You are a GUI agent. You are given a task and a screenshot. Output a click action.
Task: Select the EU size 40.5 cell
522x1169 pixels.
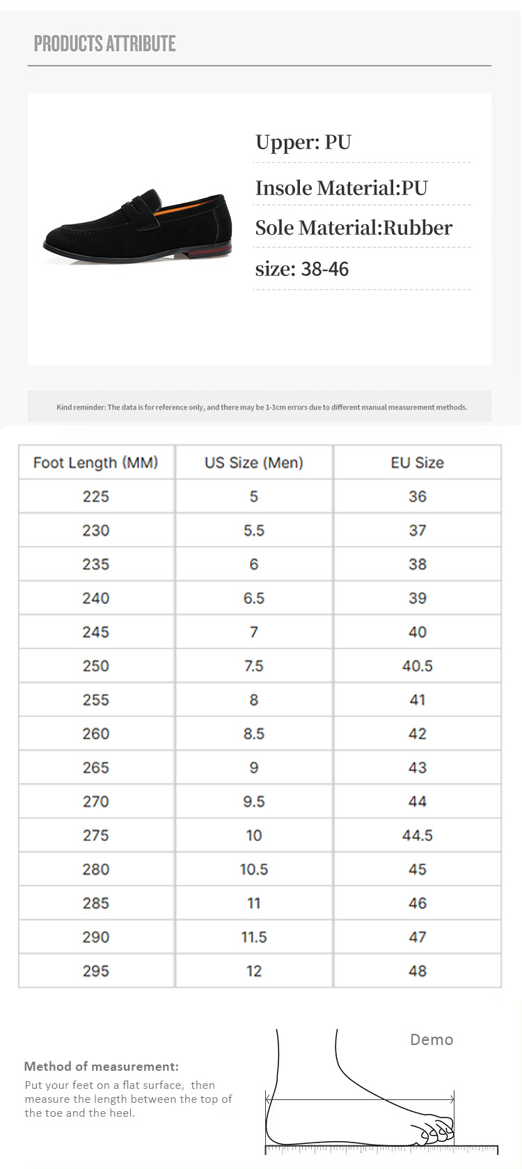click(418, 666)
